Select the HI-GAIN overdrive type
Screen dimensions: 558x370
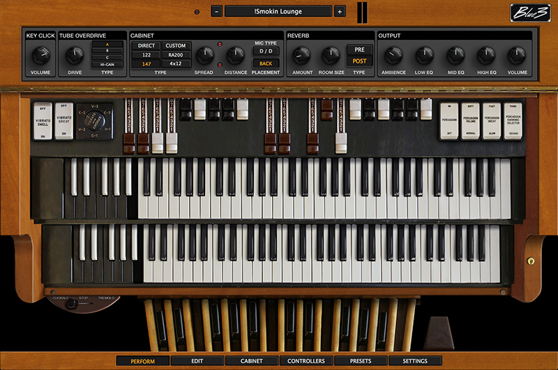pos(107,63)
